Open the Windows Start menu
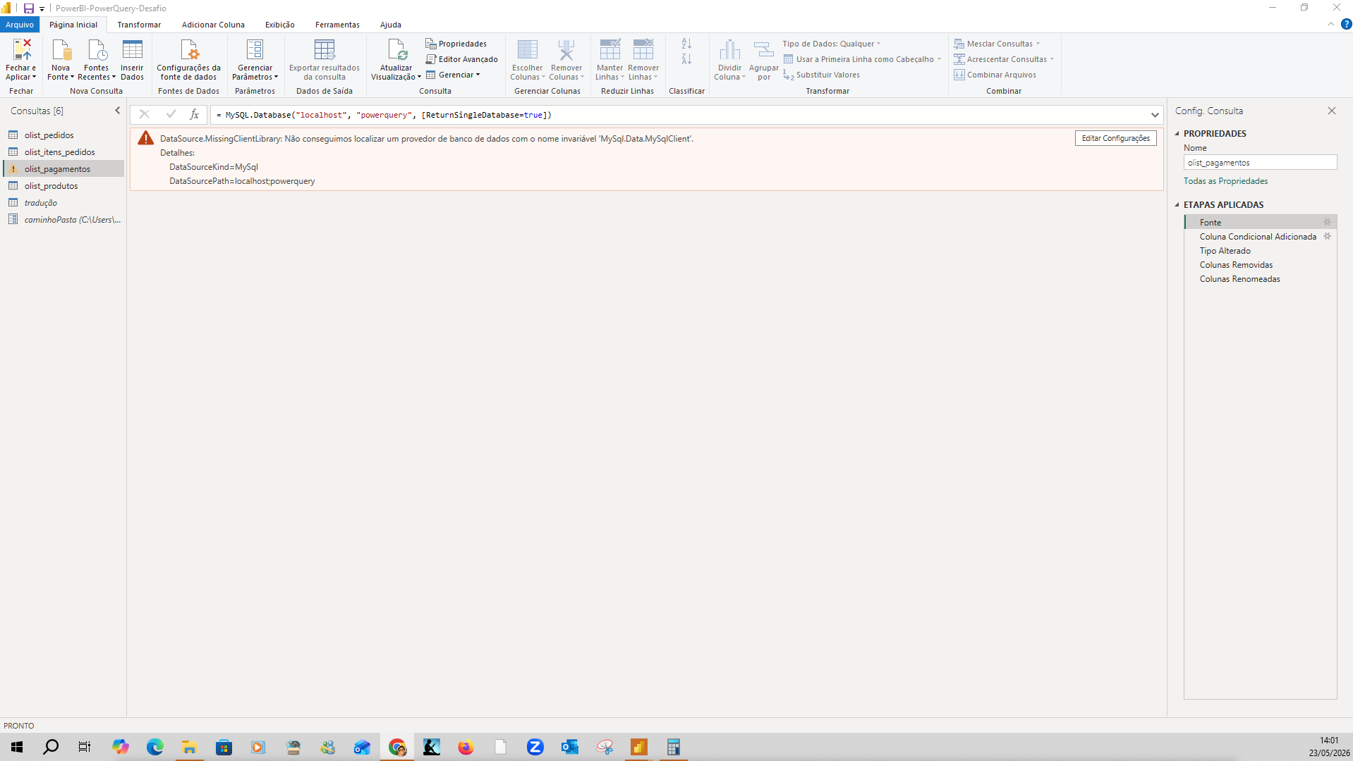The height and width of the screenshot is (761, 1353). pyautogui.click(x=17, y=747)
